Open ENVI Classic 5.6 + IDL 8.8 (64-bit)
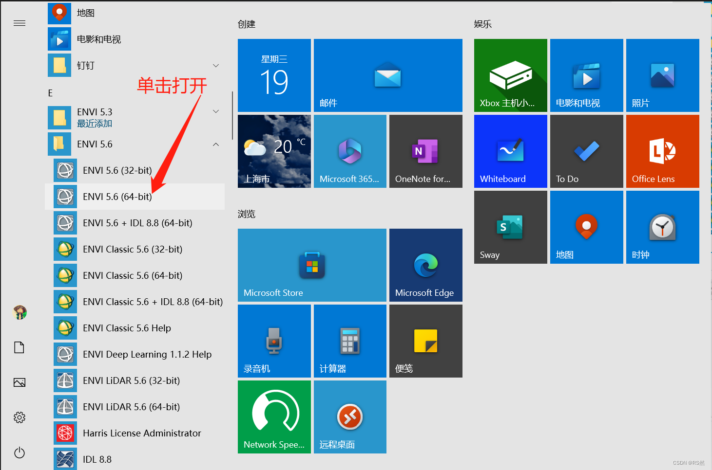712x470 pixels. point(135,302)
